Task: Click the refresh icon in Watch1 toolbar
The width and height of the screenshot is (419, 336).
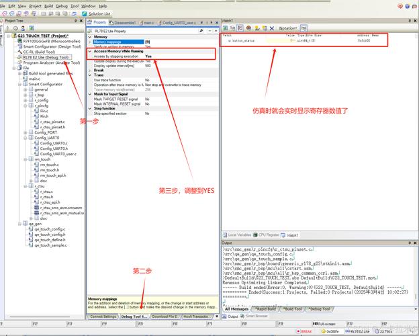Action: (226, 28)
